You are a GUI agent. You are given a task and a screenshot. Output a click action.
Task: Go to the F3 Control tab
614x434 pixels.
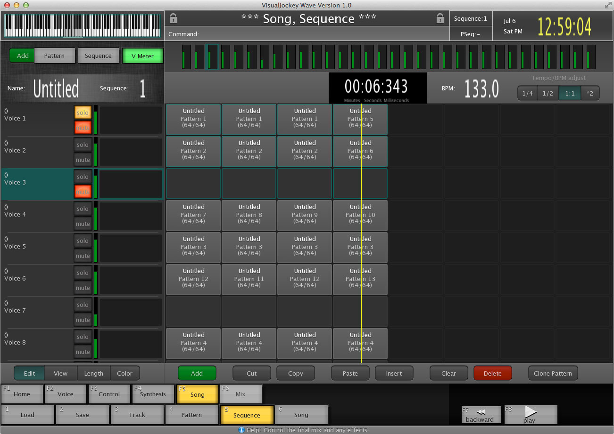tap(109, 394)
